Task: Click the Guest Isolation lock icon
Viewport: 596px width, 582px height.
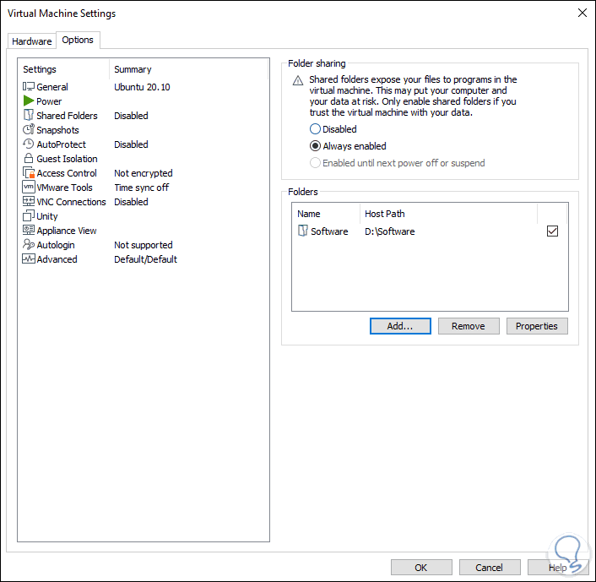Action: 29,158
